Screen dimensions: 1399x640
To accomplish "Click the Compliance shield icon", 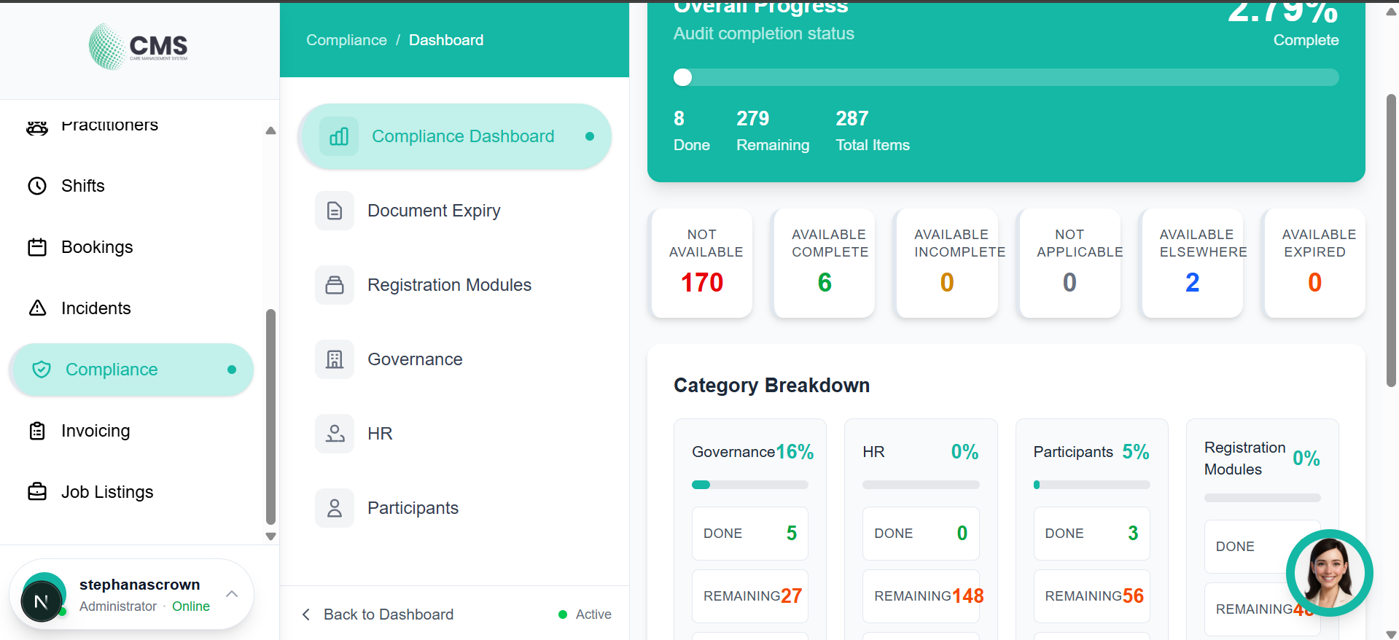I will 42,370.
